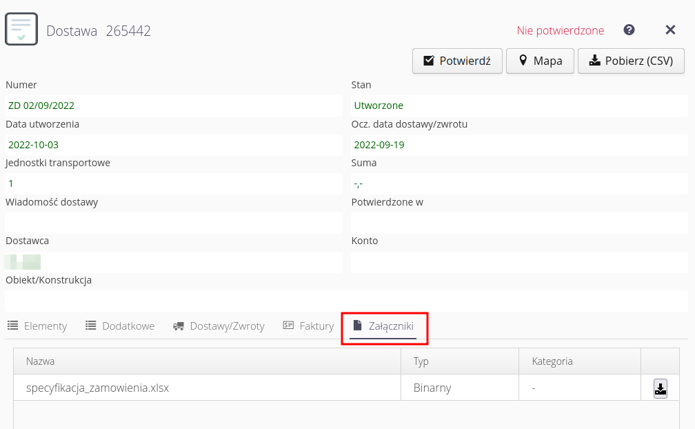Screen dimensions: 695x429
Task: Close the Dostawa 265442 panel
Action: [x=670, y=30]
